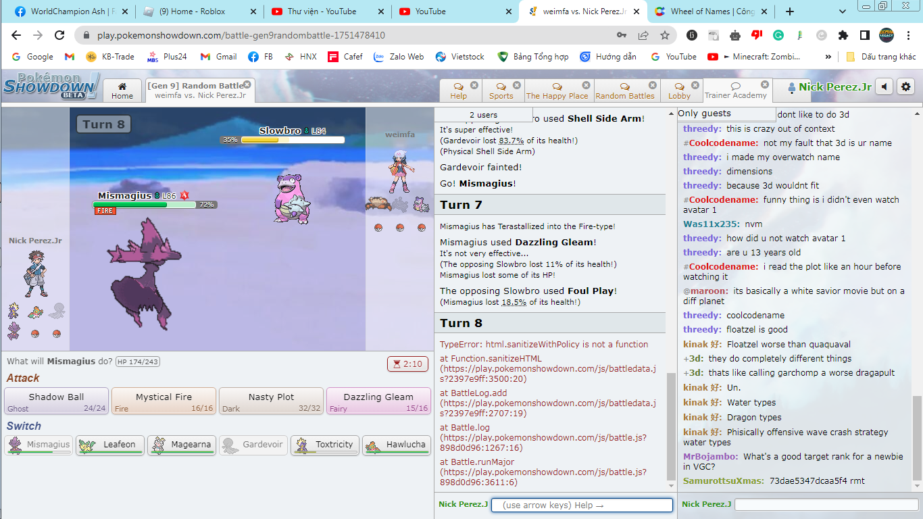The width and height of the screenshot is (923, 519).
Task: Click the battle timer 2:10 button
Action: (x=407, y=364)
